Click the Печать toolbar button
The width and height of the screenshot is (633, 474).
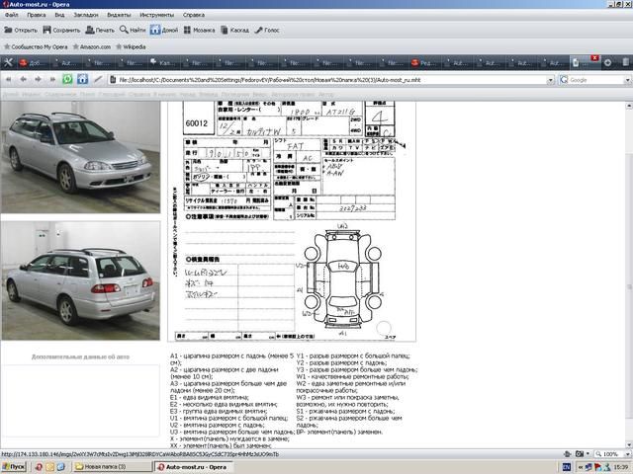pyautogui.click(x=100, y=30)
